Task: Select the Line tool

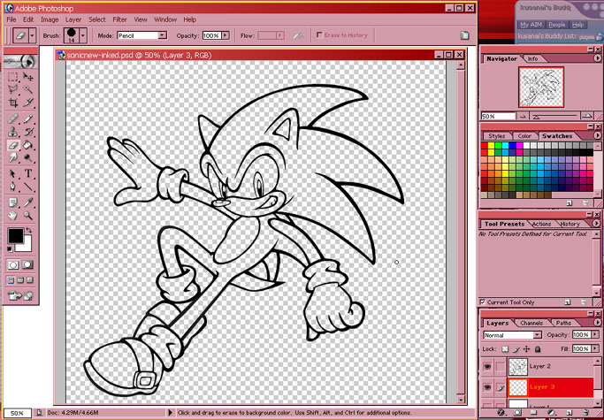Action: coord(27,187)
